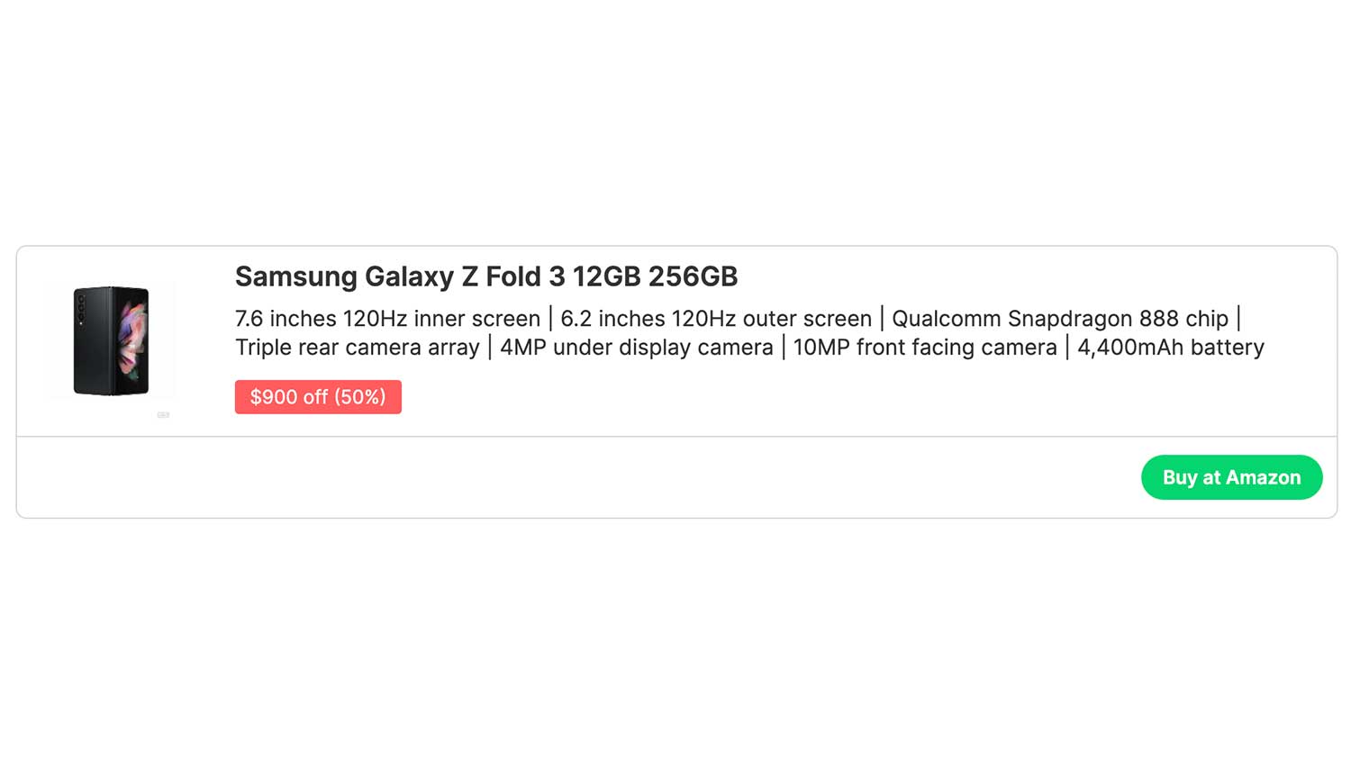Click the green Buy at Amazon button
Image resolution: width=1351 pixels, height=760 pixels.
point(1230,477)
